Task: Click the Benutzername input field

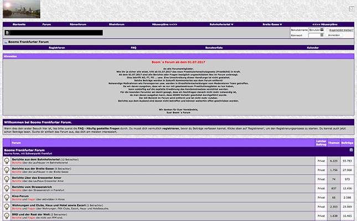Action: (x=316, y=30)
